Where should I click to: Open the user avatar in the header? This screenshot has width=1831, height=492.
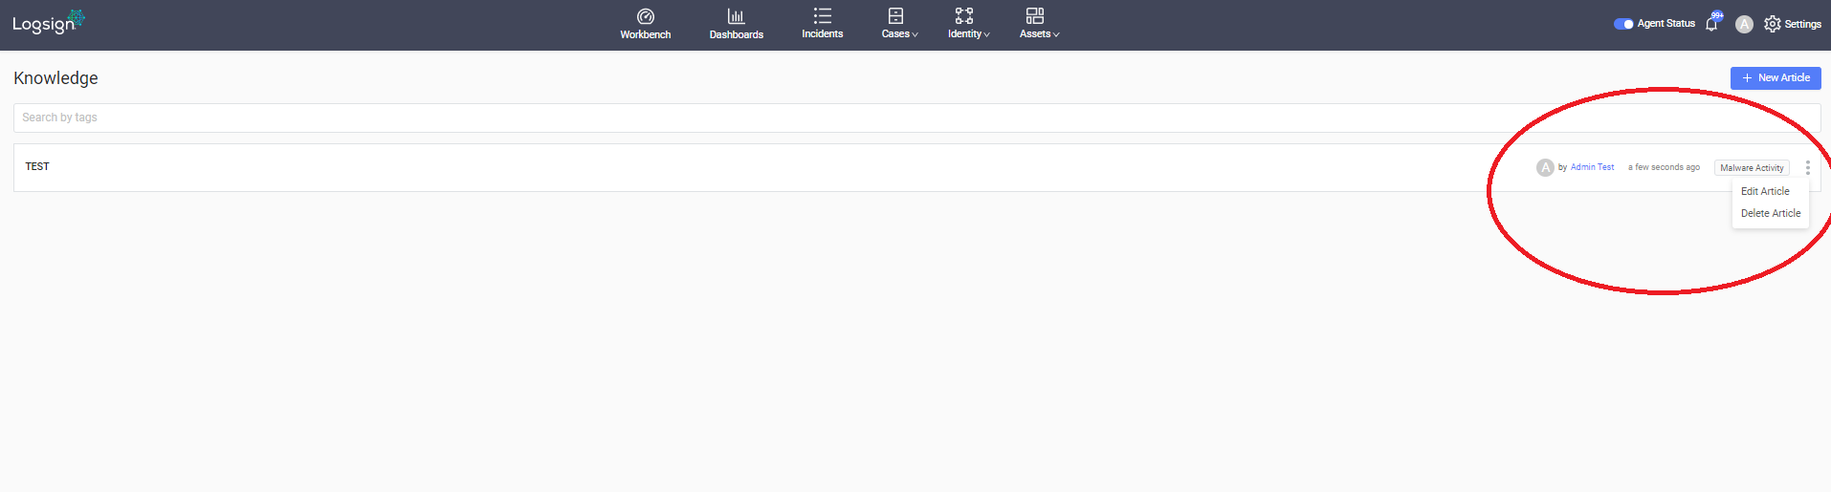(1744, 24)
